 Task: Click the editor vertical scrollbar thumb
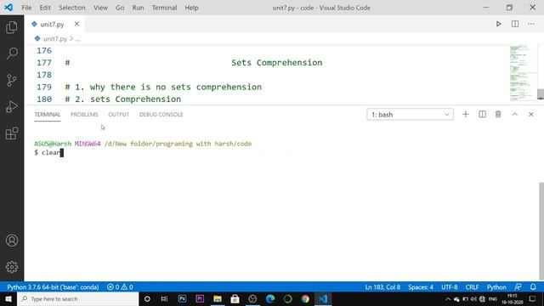pyautogui.click(x=541, y=94)
